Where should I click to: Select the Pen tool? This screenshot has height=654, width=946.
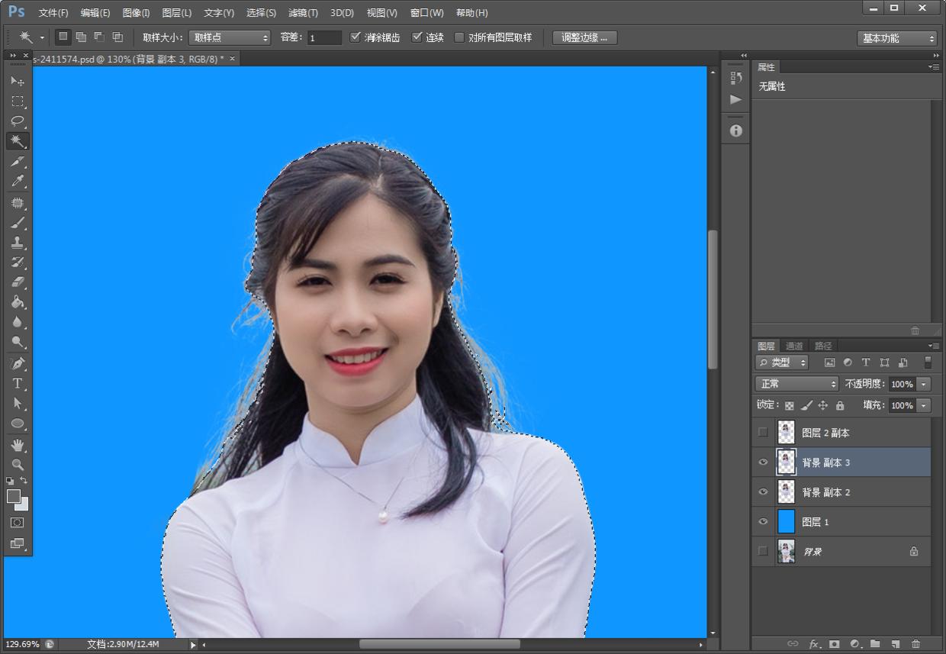(x=18, y=363)
